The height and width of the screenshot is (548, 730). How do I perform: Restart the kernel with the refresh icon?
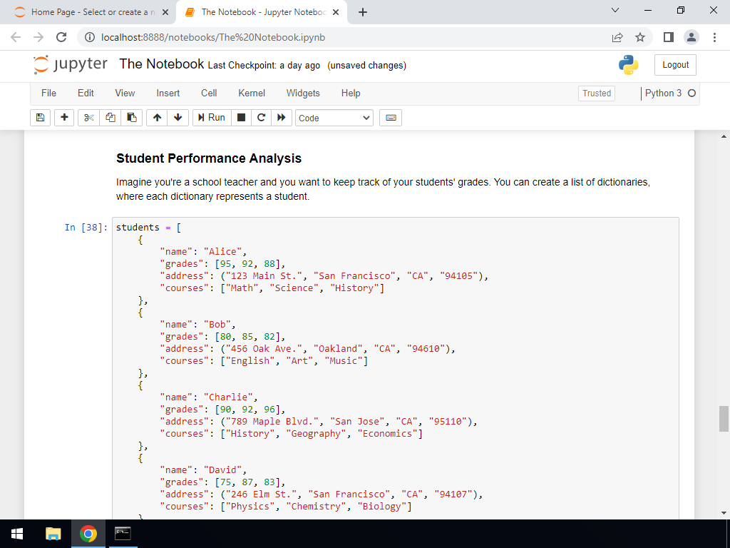(262, 117)
